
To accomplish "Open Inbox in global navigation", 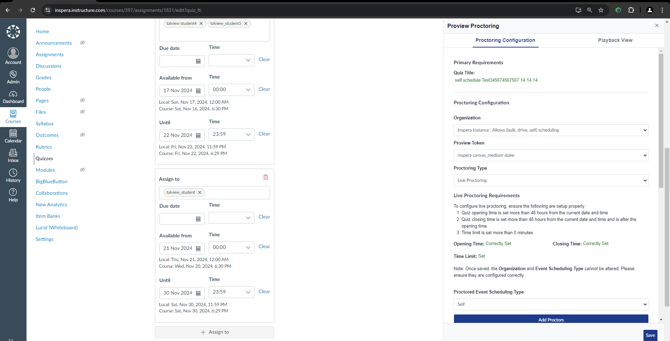I will [x=13, y=156].
